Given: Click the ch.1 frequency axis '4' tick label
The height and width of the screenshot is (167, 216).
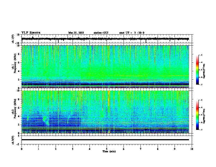Looking at the screenshot, I should click(19, 71).
